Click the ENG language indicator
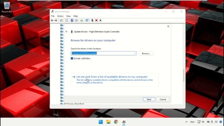 pyautogui.click(x=192, y=122)
